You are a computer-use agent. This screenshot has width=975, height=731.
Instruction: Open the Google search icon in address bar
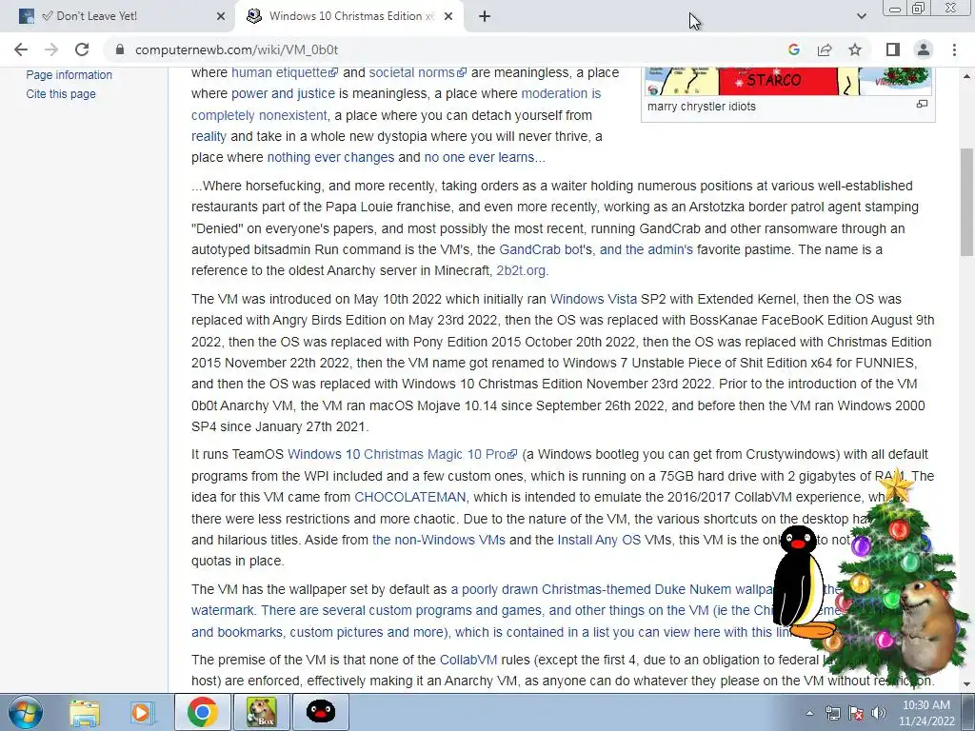(793, 49)
